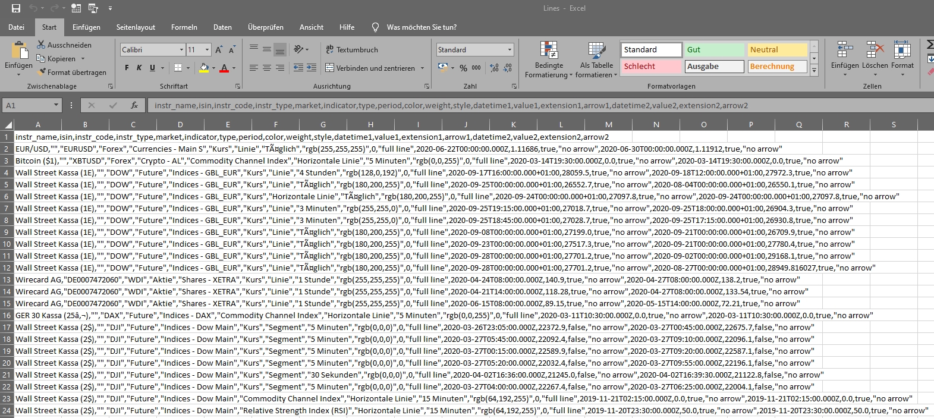Save the workbook with the disk icon
The width and height of the screenshot is (934, 418).
pos(16,8)
